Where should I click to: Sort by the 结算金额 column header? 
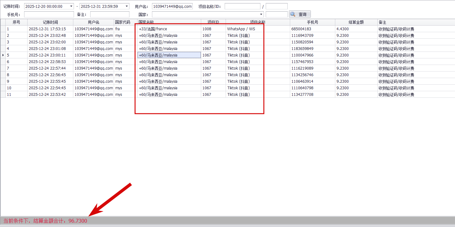click(356, 22)
